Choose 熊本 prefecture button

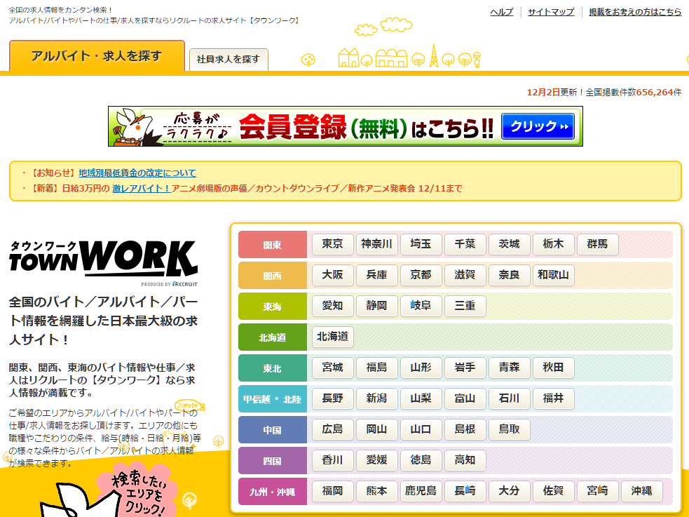(376, 491)
